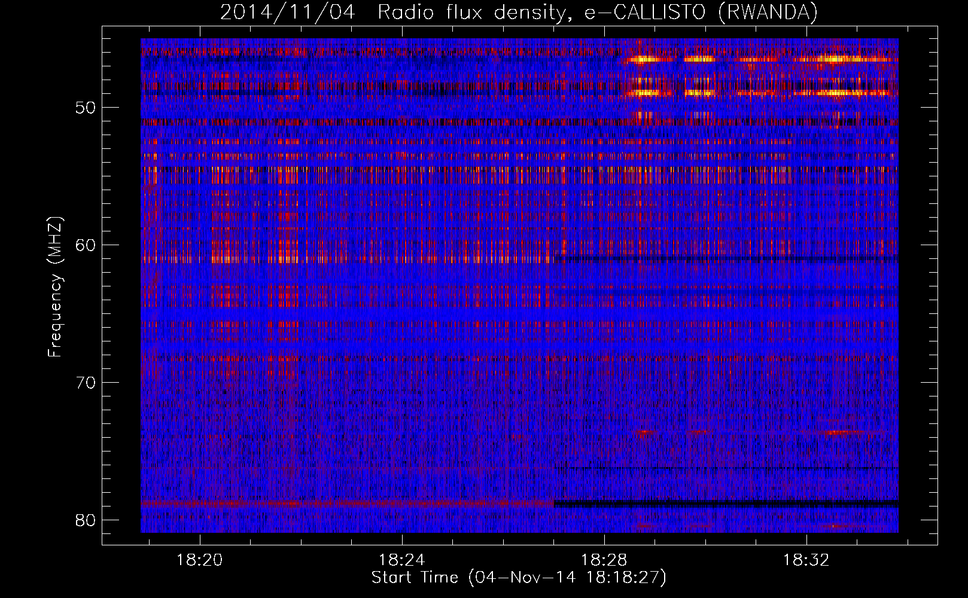Select the 80 MHz frequency axis label
Image resolution: width=968 pixels, height=598 pixels.
(x=86, y=520)
